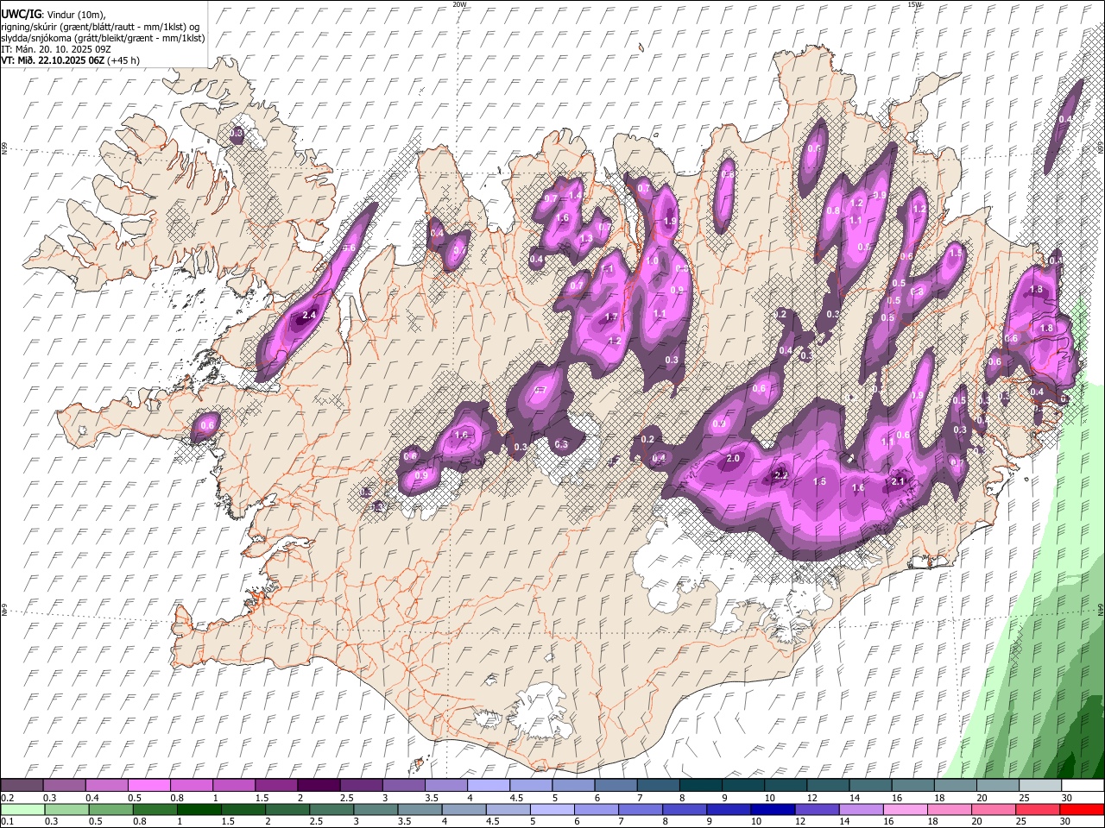Click the '1.9' precipitation value on the map

tap(670, 222)
